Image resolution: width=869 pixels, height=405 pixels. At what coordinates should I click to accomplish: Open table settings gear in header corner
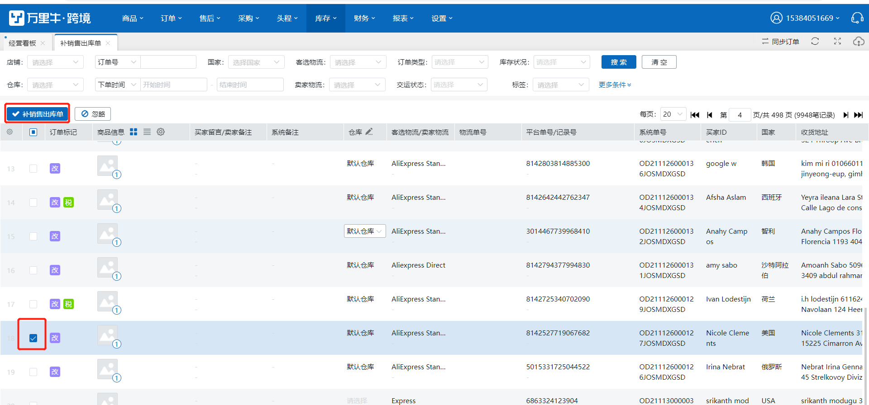10,132
